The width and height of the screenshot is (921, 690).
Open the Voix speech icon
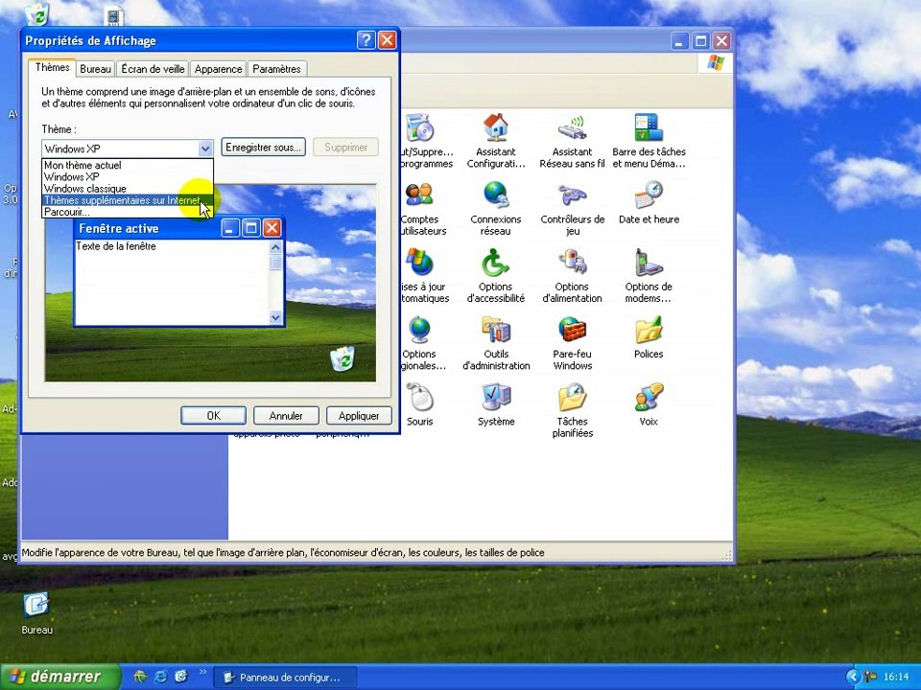point(649,400)
